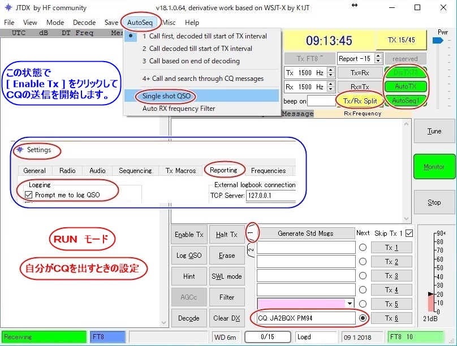
Task: Switch to message tab 2
Action: (251, 250)
